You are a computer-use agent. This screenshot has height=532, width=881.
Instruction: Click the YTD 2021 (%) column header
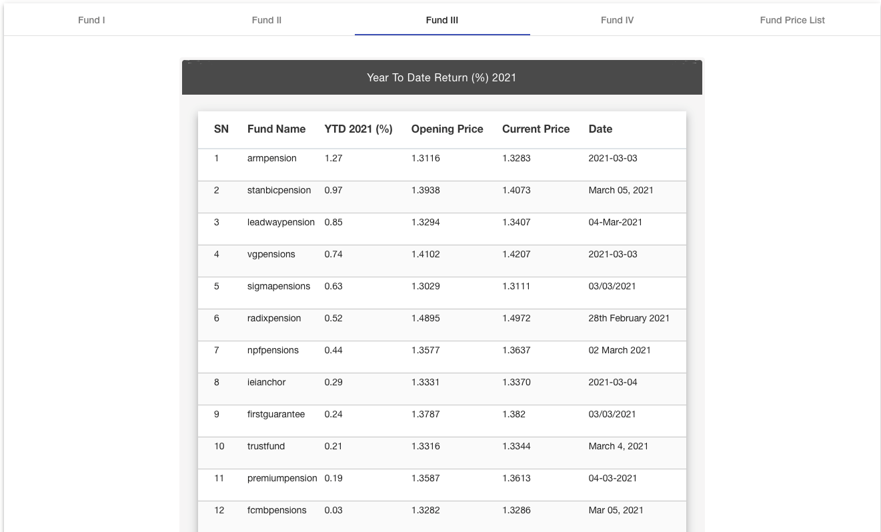(x=358, y=129)
